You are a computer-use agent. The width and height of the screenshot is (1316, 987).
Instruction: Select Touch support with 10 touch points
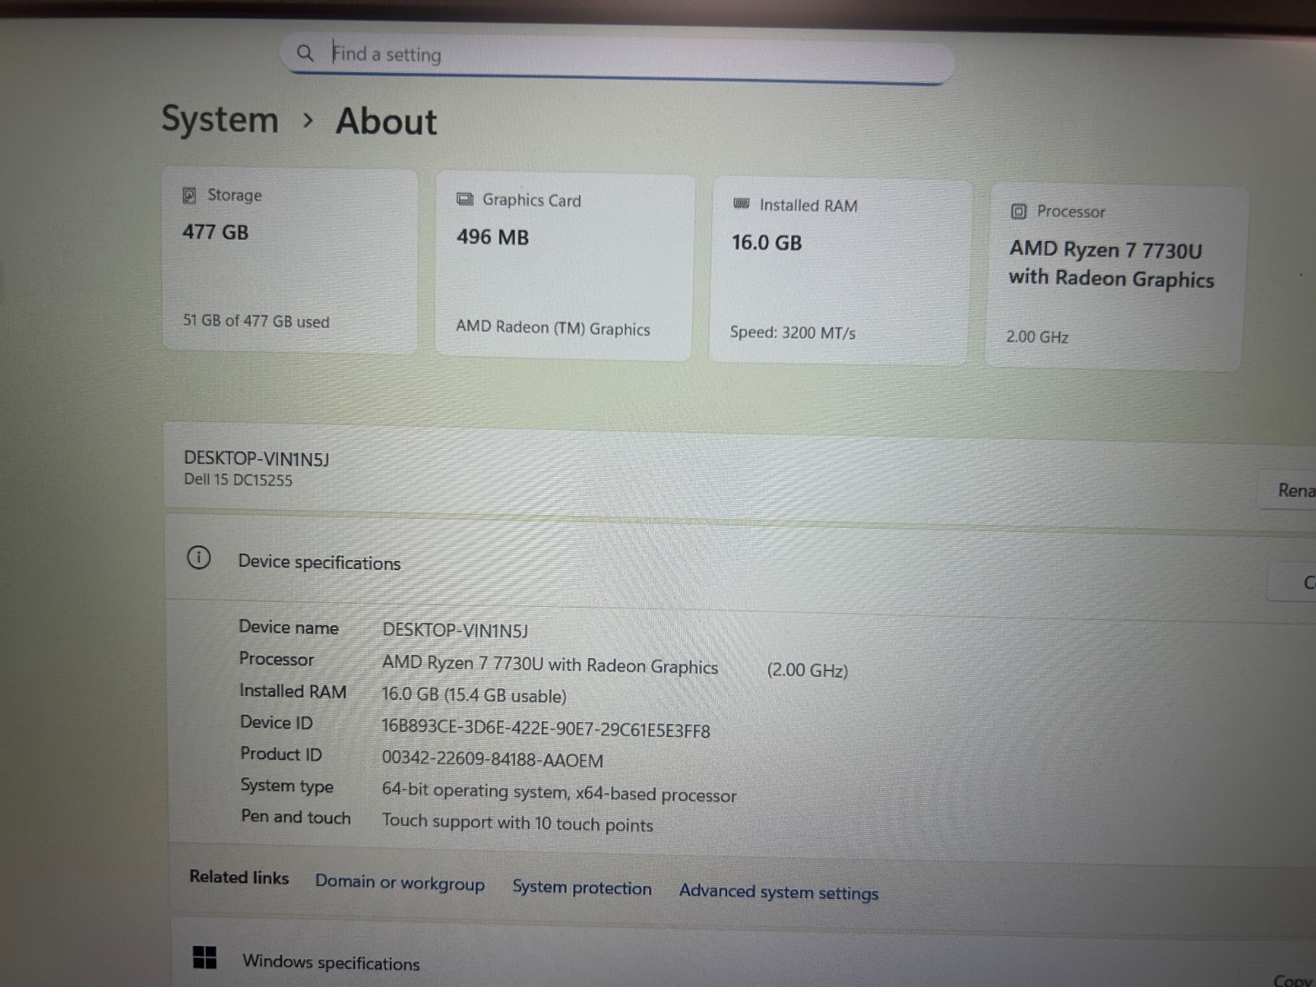[517, 822]
